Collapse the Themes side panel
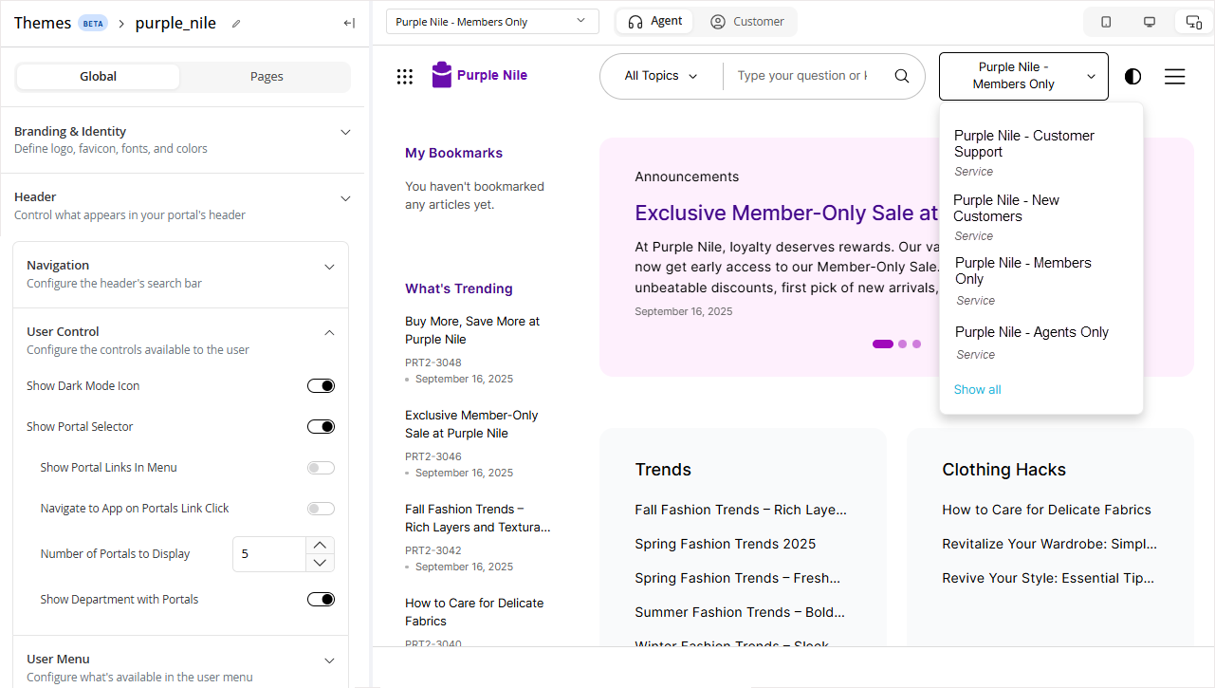The width and height of the screenshot is (1215, 688). pos(349,24)
